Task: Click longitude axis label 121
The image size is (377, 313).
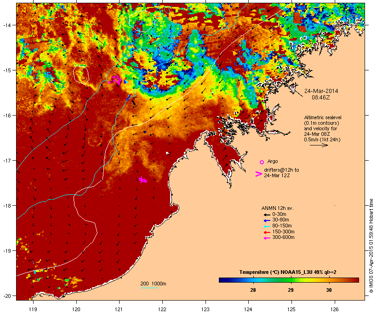Action: (119, 309)
